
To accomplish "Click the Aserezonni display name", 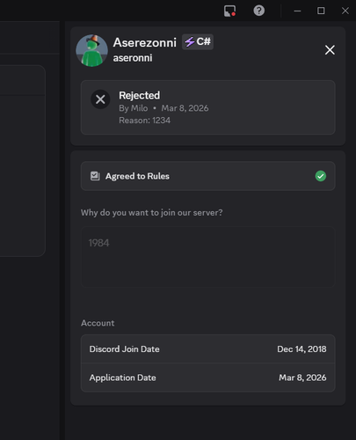I will tap(145, 42).
